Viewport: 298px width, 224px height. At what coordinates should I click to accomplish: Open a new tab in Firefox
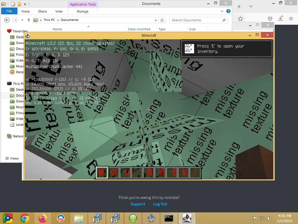(x=239, y=6)
